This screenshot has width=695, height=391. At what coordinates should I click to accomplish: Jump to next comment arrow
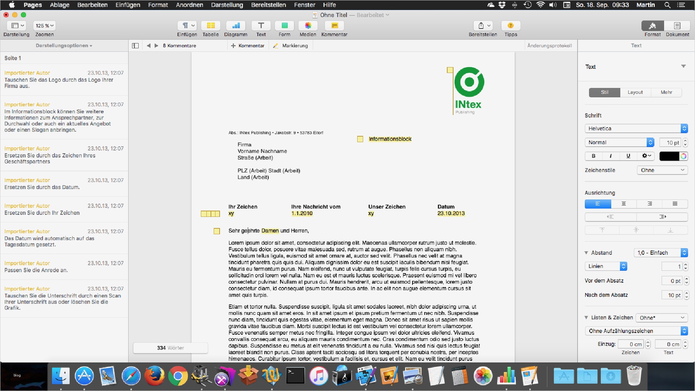click(x=156, y=46)
